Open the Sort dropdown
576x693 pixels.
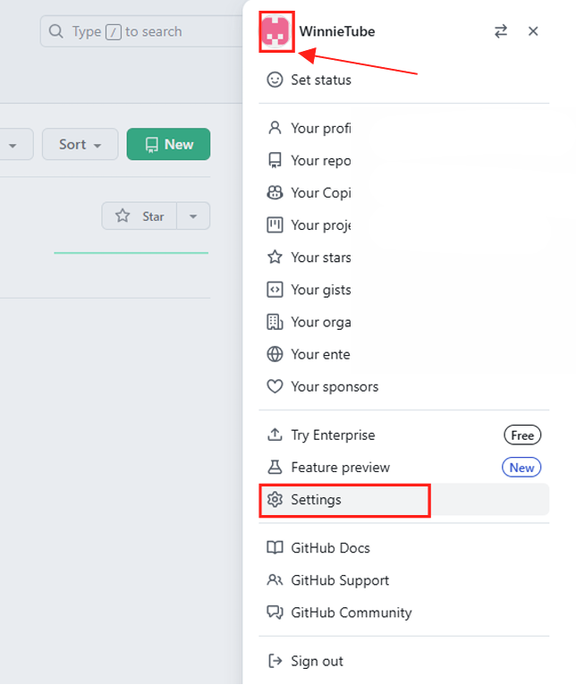click(x=80, y=145)
